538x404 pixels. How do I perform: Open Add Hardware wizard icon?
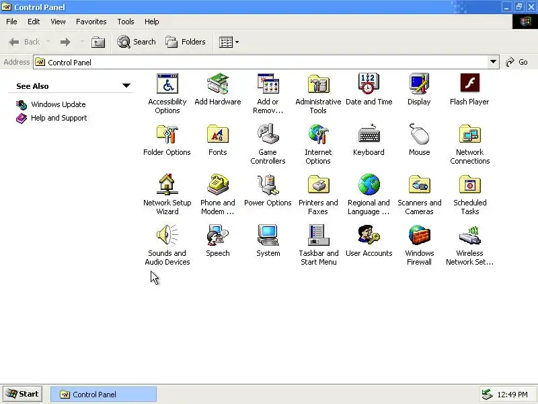point(217,83)
